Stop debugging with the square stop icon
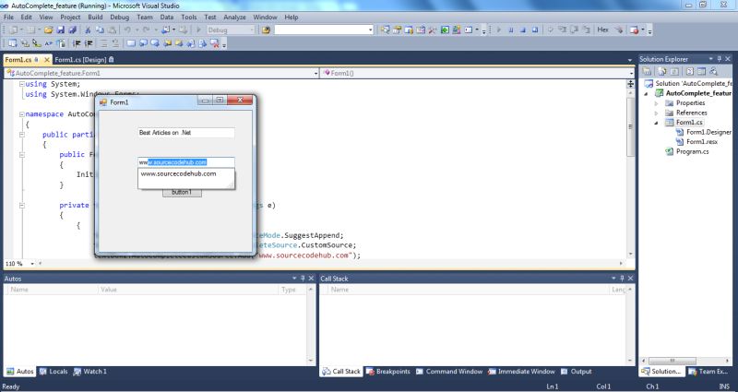Screen dimensions: 738x392 point(523,30)
